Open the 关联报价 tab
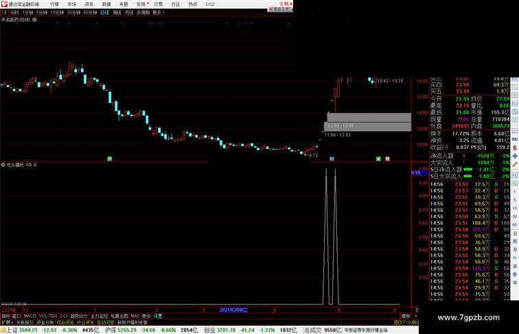 [25, 322]
